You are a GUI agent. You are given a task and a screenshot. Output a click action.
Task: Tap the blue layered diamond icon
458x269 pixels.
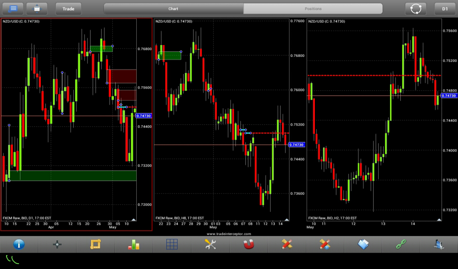pos(363,244)
